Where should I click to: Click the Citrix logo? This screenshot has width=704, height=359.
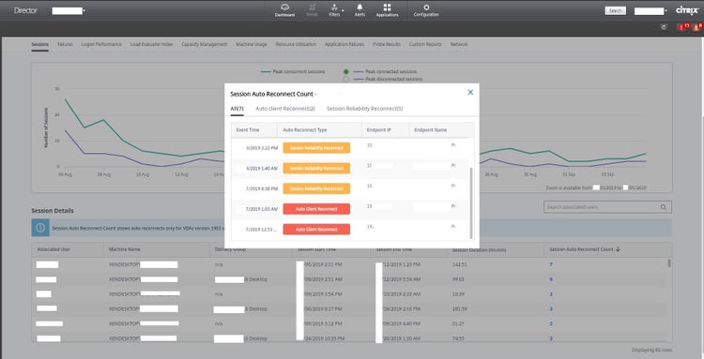coord(687,10)
